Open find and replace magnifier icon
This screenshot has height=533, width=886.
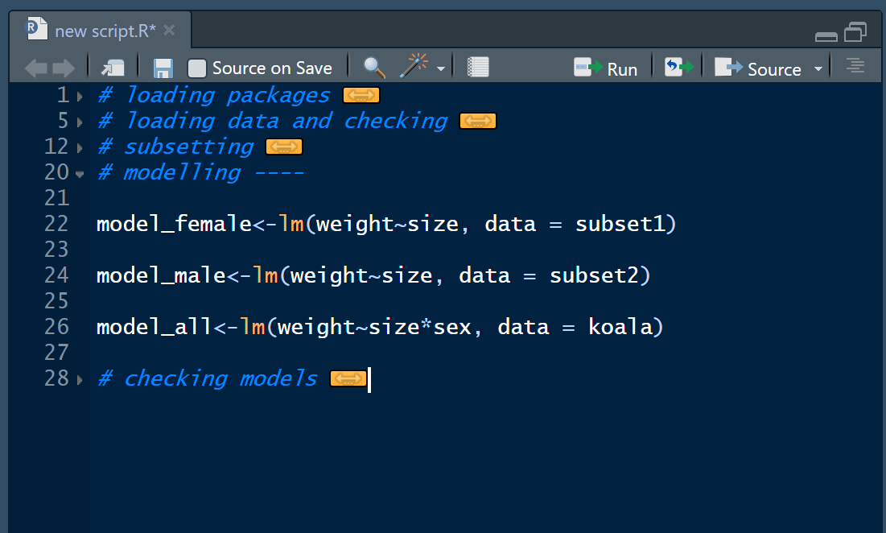(x=374, y=68)
